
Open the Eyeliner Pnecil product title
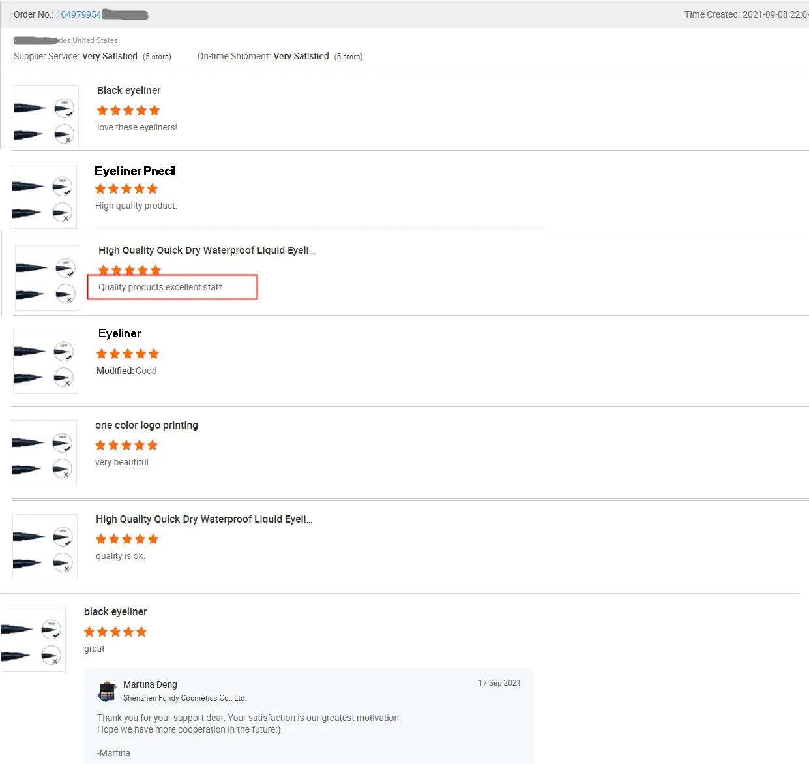[135, 171]
